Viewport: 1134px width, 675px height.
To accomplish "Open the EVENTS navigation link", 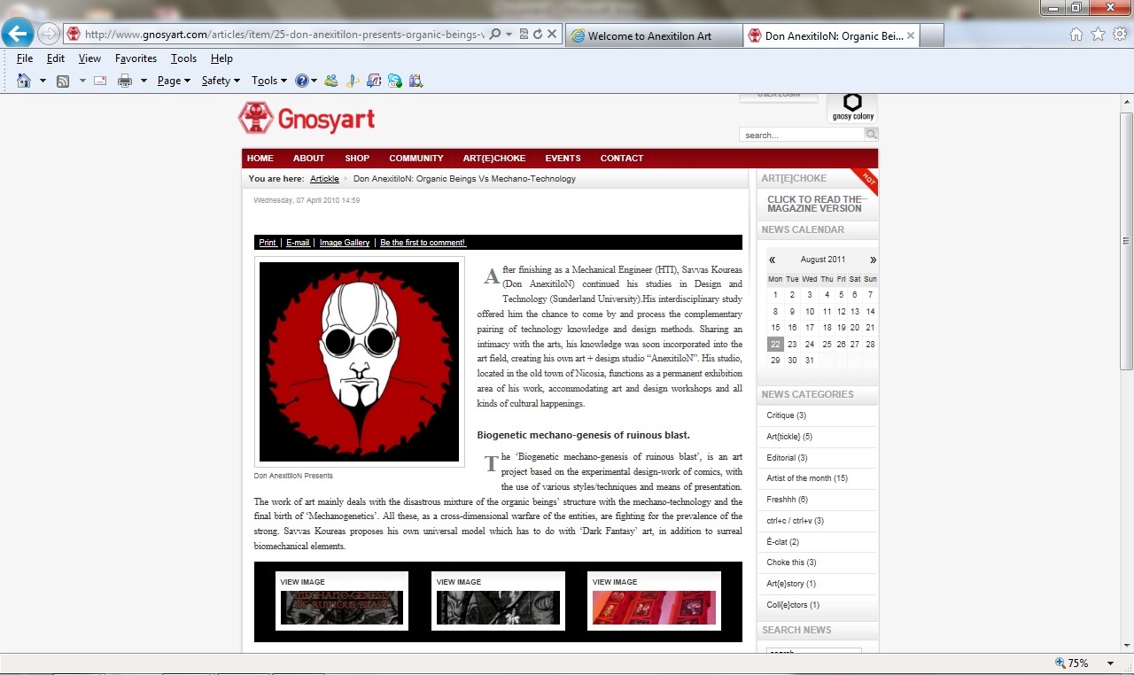I will point(563,159).
